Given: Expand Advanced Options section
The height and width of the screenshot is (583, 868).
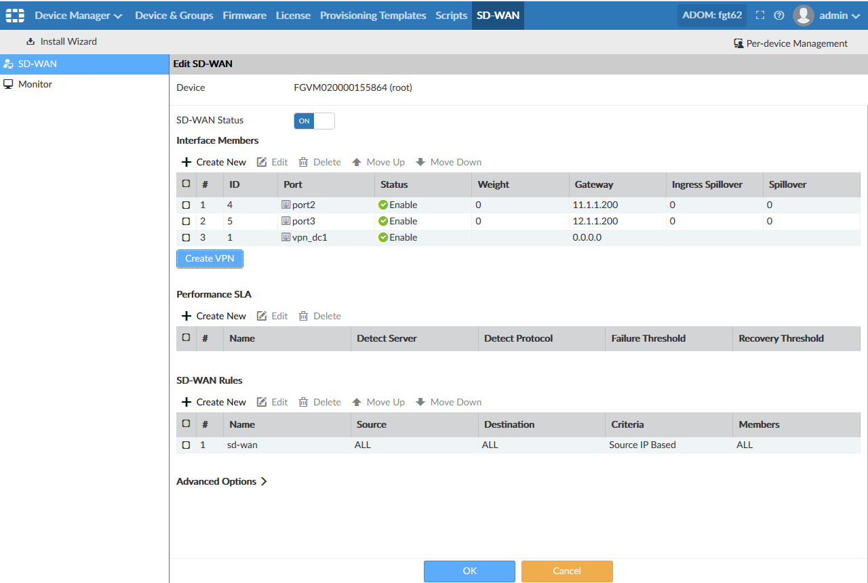Looking at the screenshot, I should point(222,481).
